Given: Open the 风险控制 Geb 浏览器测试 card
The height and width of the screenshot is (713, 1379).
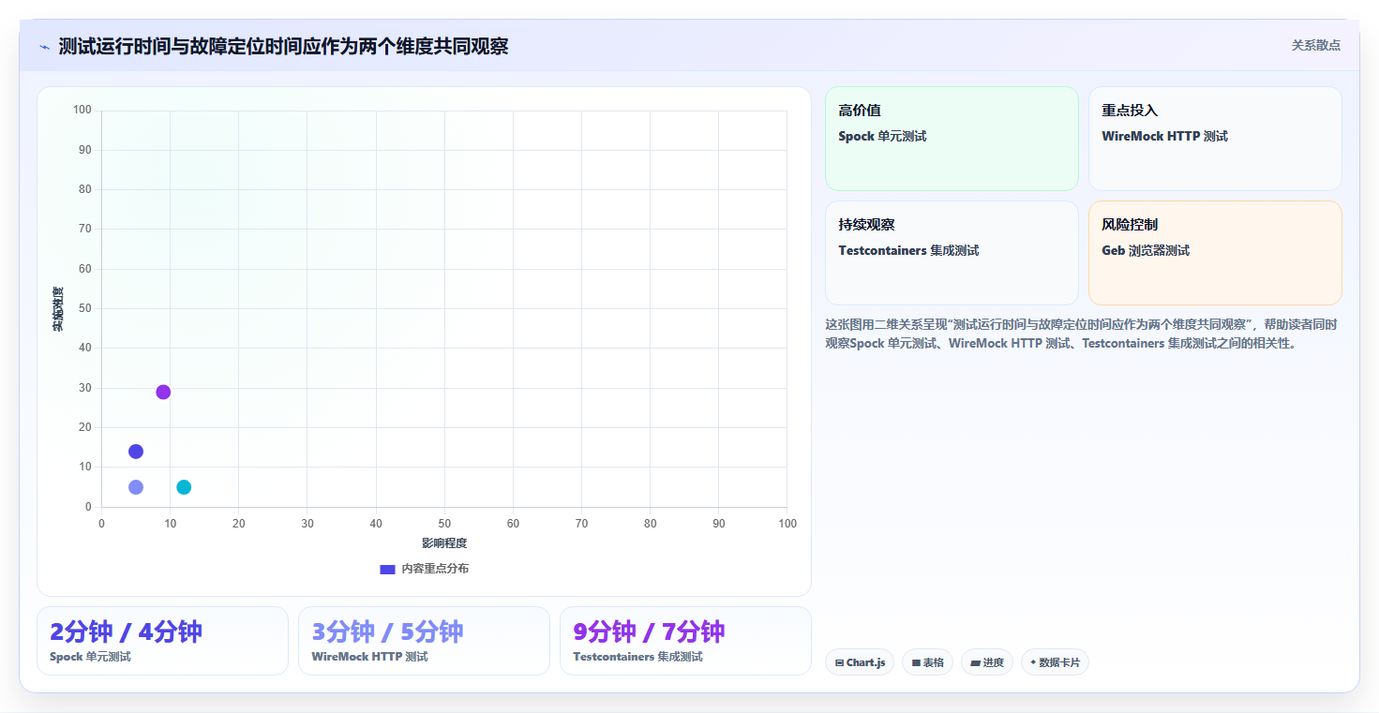Looking at the screenshot, I should [x=1215, y=253].
